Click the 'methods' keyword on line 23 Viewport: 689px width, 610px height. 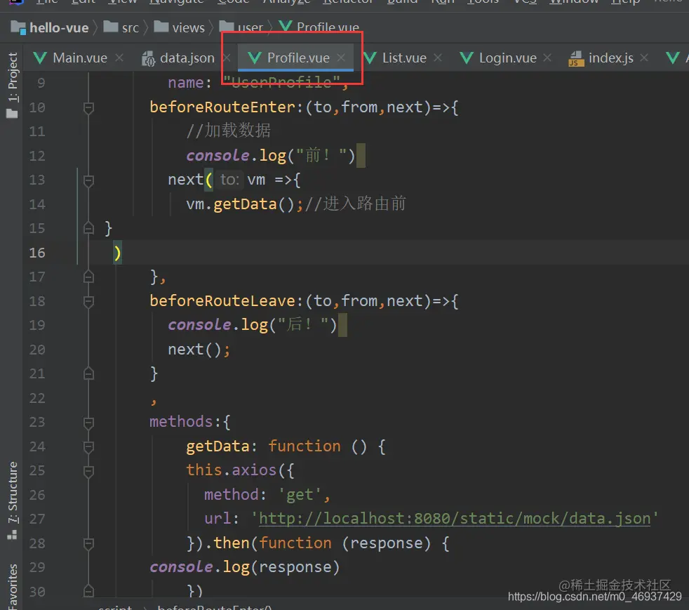(181, 422)
